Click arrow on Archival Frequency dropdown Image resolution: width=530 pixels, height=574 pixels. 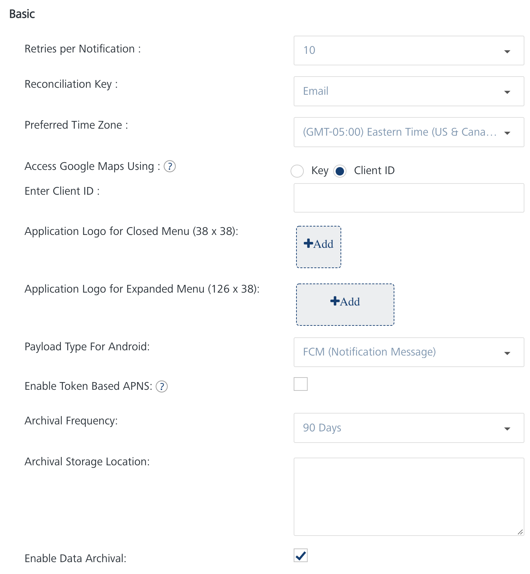(507, 429)
